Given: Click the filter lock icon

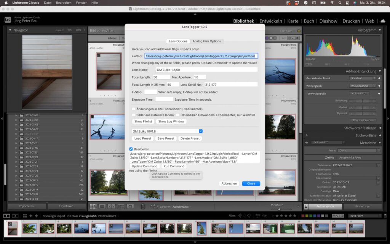Looking at the screenshot, I should coord(299,30).
